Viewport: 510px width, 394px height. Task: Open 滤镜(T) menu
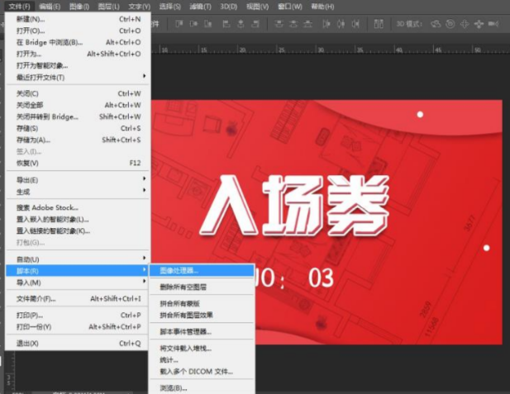(200, 7)
